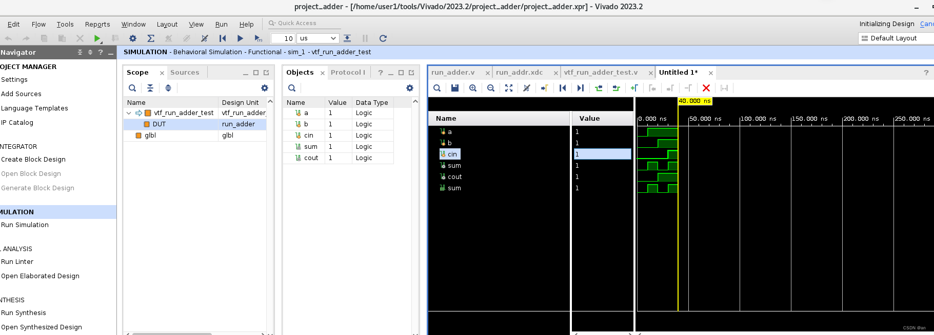Open the settings gear in the main toolbar
Viewport: 934px width, 335px height.
click(x=133, y=38)
